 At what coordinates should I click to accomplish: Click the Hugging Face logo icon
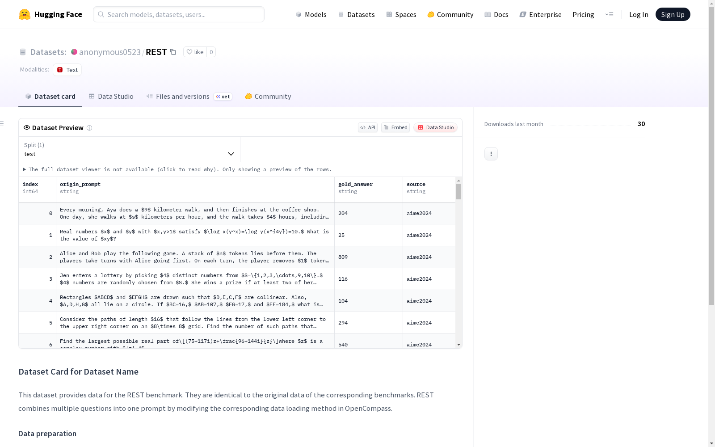(x=25, y=14)
